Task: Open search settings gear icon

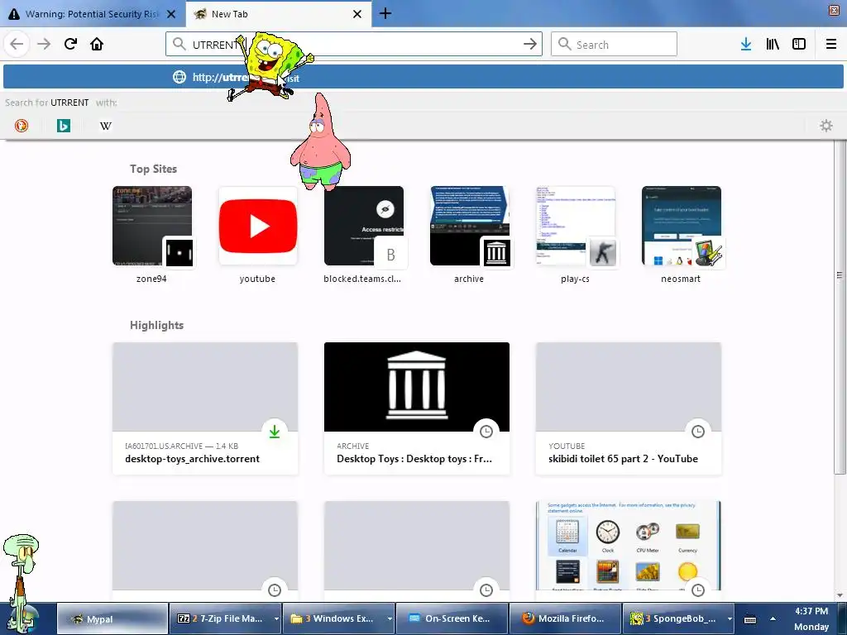Action: pos(826,126)
